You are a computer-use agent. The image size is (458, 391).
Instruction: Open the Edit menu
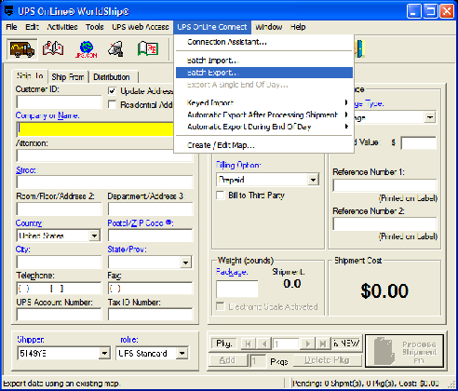click(32, 27)
